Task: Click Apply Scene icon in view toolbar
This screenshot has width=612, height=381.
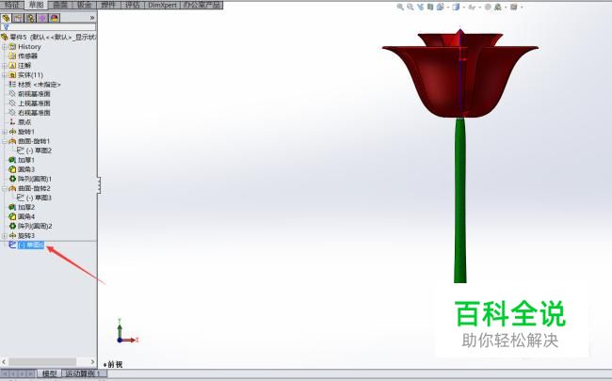Action: (x=498, y=7)
